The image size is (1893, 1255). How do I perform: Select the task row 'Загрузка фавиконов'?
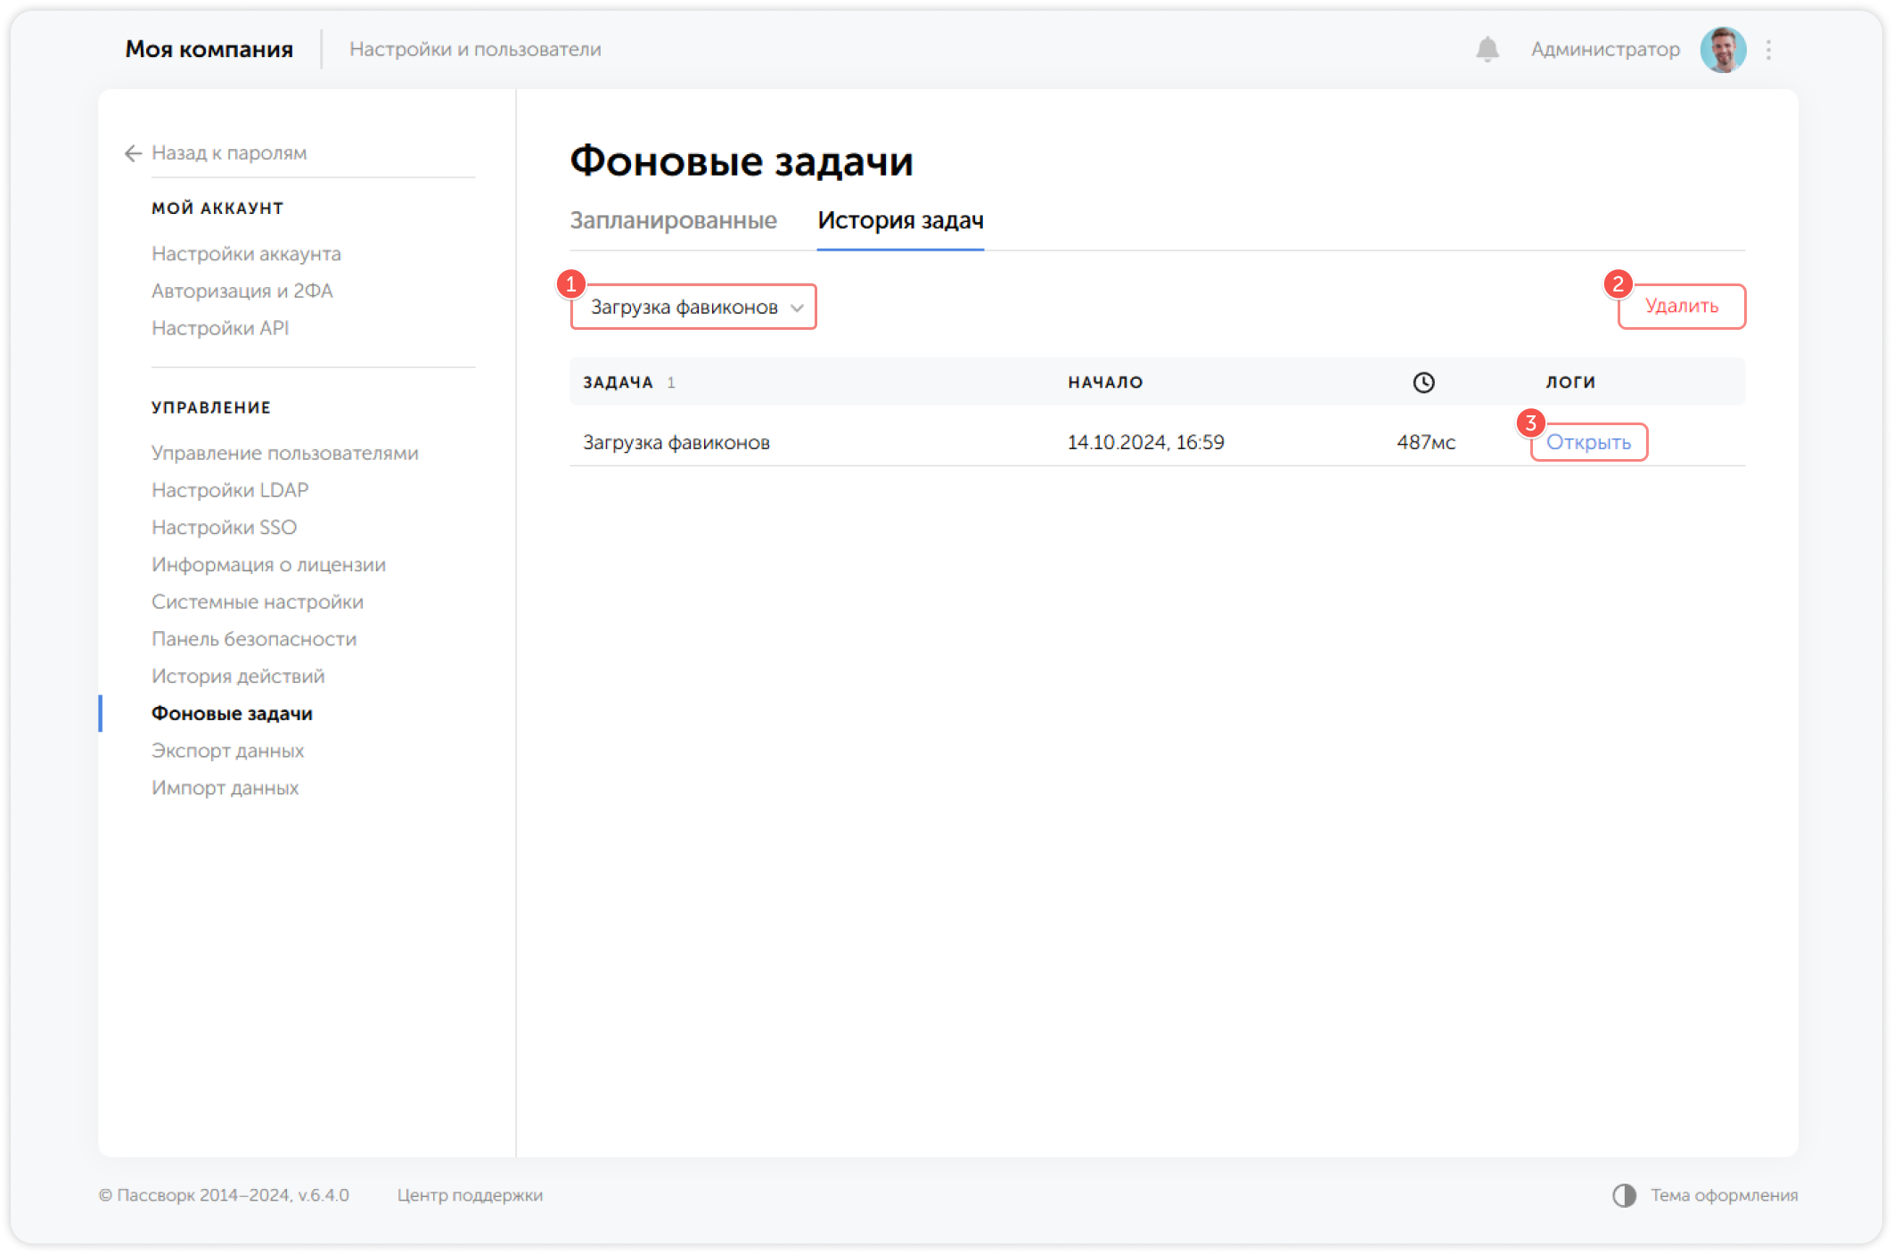676,441
